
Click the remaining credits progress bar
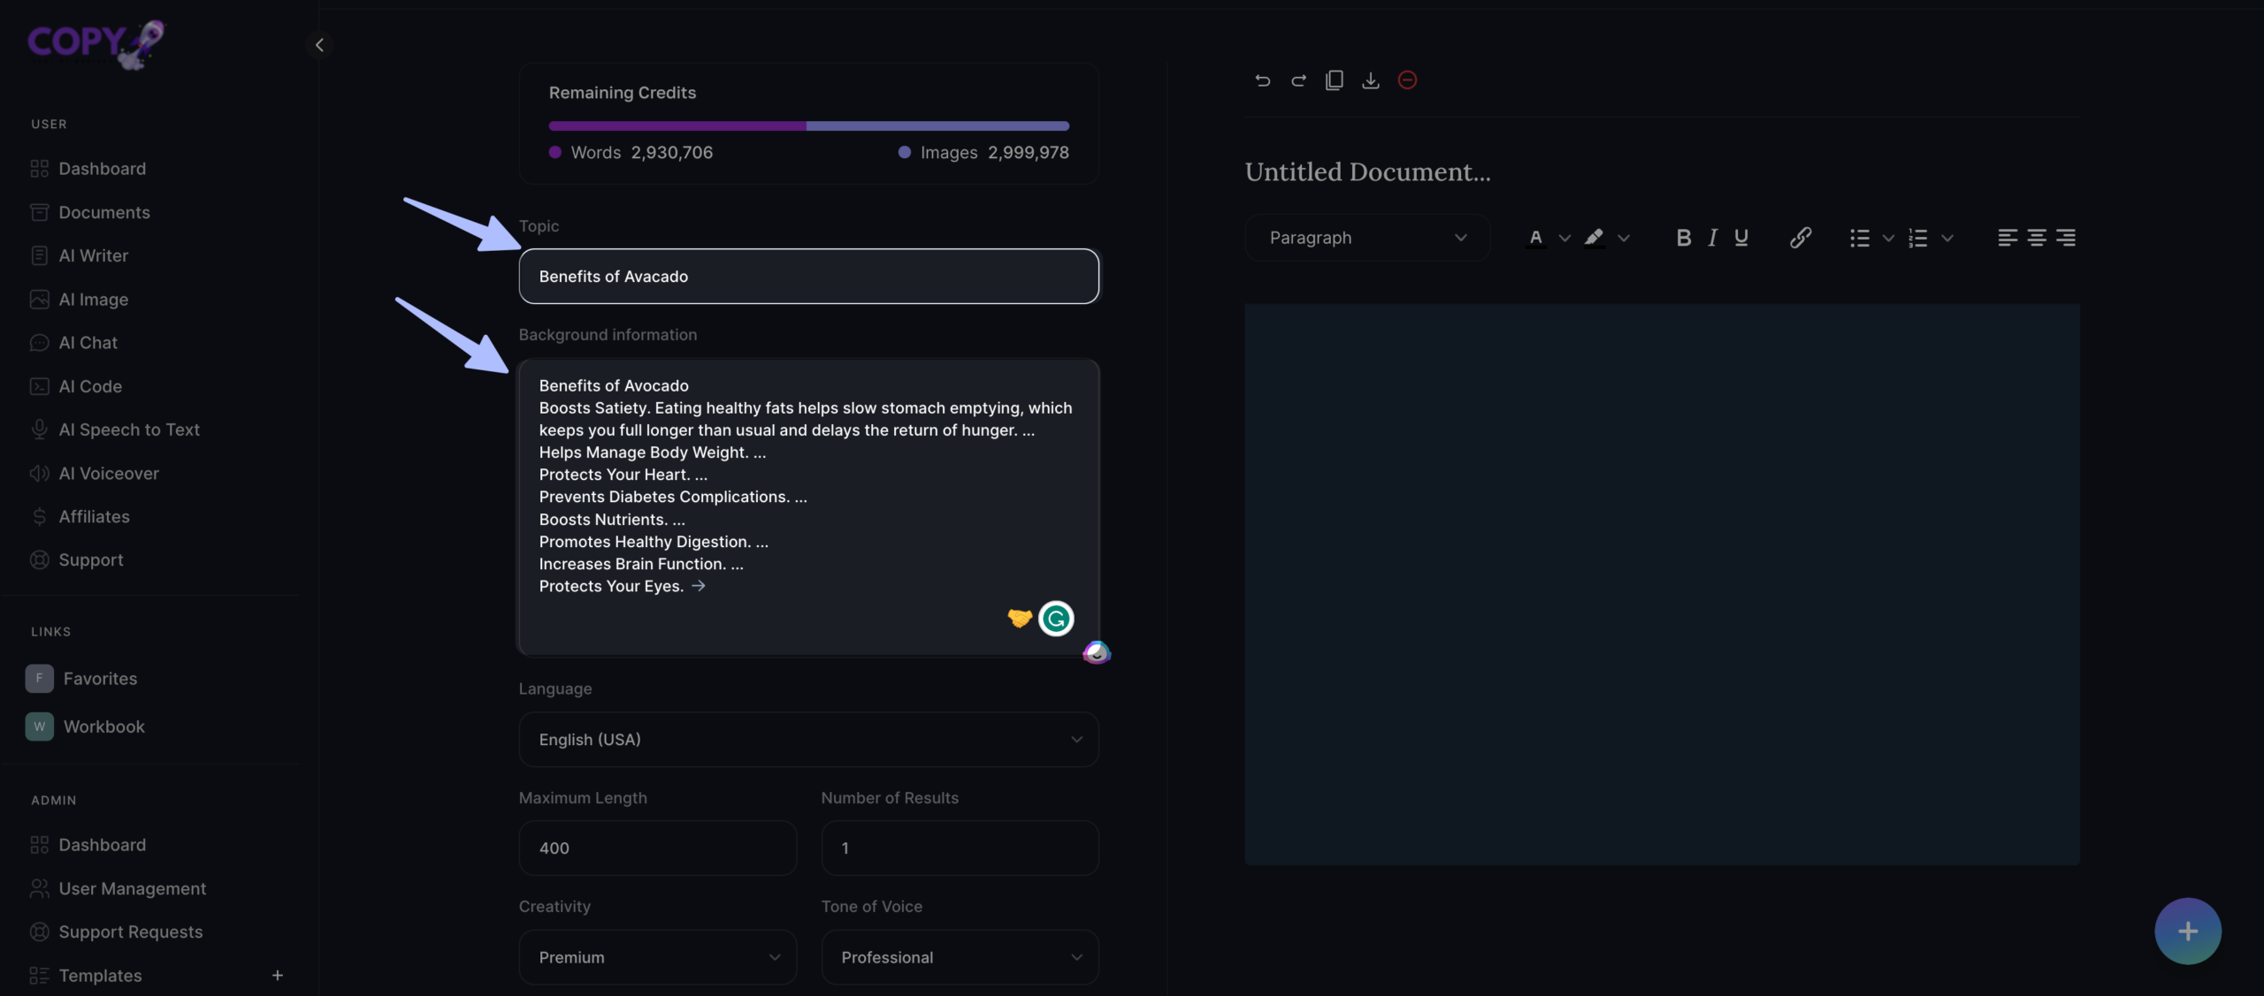click(x=808, y=126)
